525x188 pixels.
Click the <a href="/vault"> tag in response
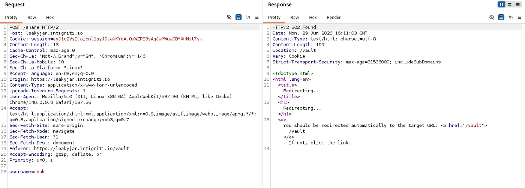pyautogui.click(x=464, y=125)
